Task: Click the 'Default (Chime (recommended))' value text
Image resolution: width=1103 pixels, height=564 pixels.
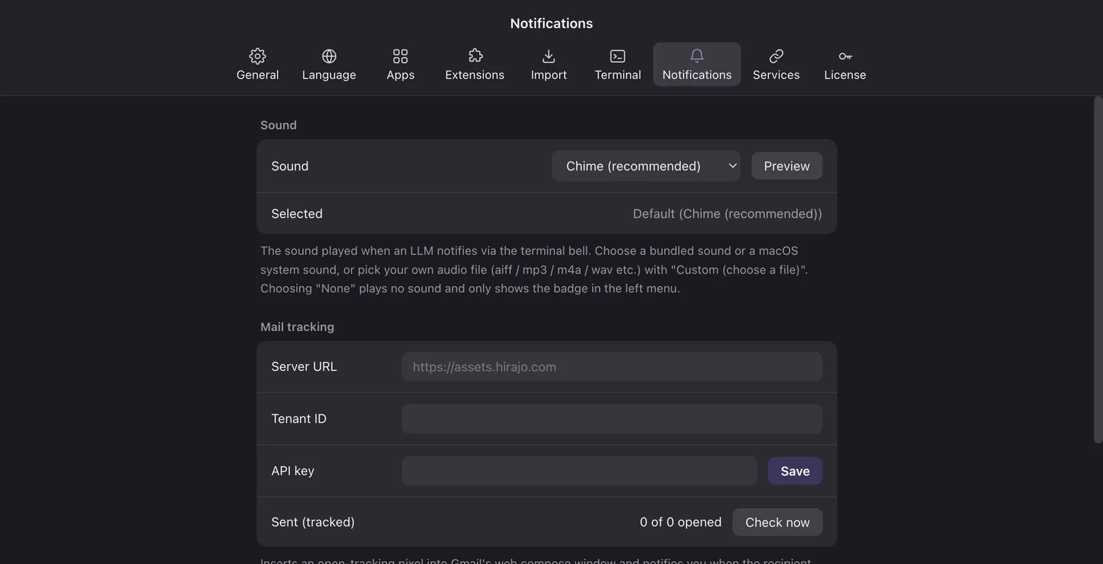Action: pos(727,214)
